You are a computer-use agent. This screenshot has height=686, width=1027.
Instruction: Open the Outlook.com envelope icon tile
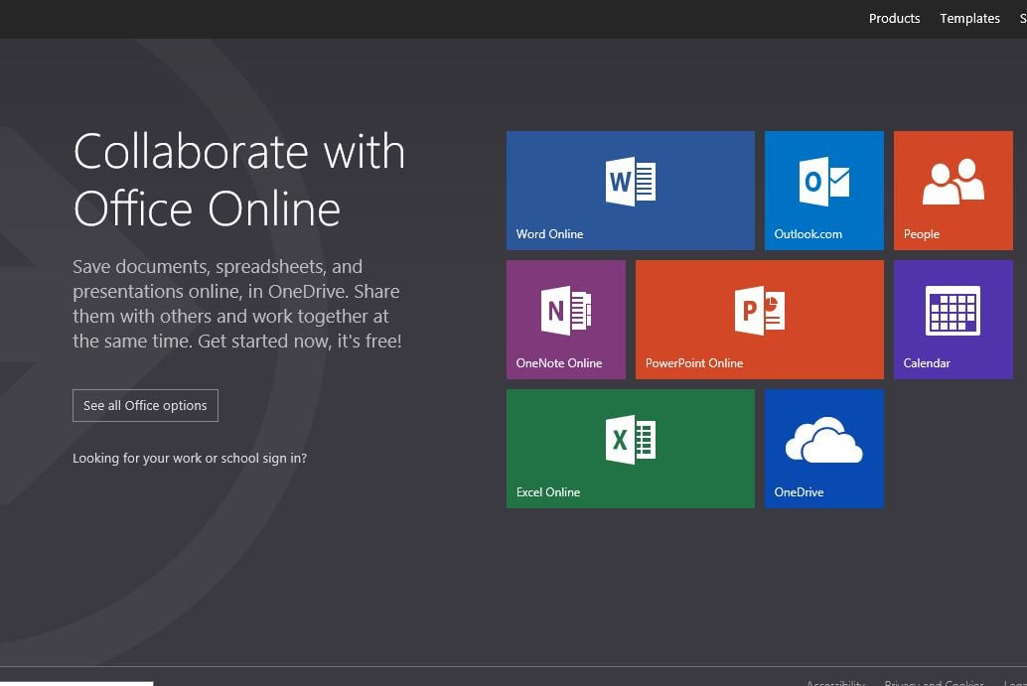824,182
